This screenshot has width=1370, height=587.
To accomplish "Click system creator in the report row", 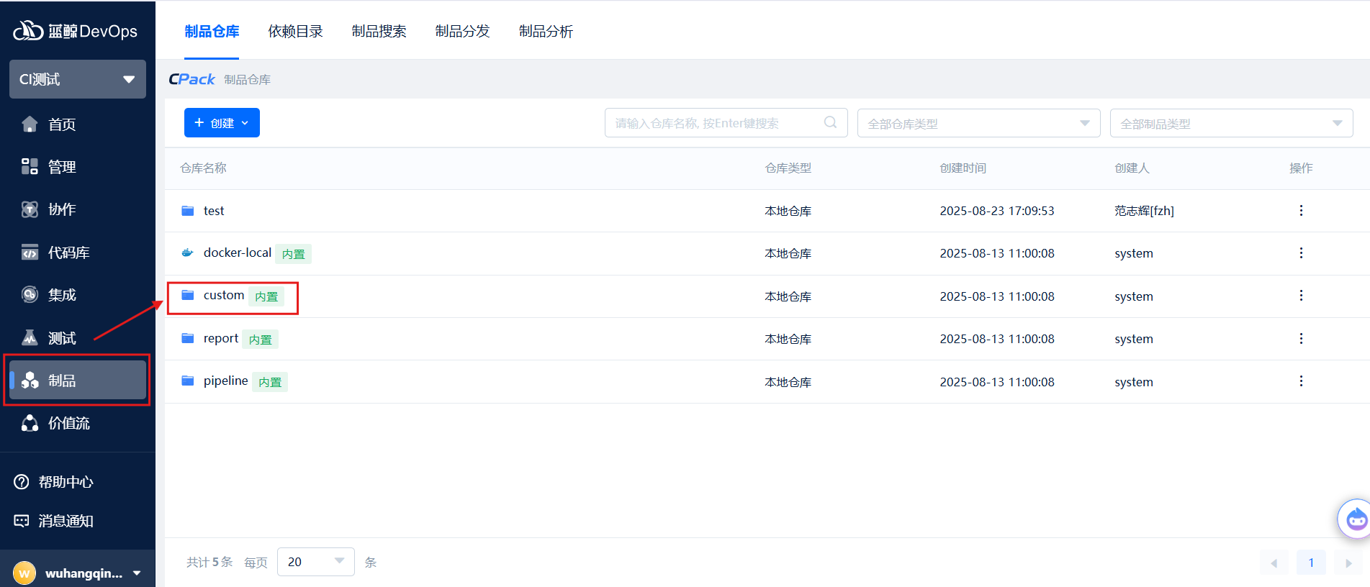I will (1134, 339).
